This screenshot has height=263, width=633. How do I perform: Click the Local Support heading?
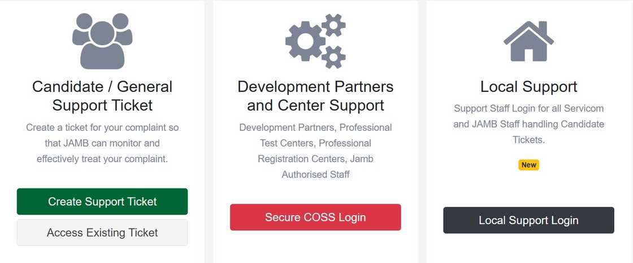click(x=528, y=86)
